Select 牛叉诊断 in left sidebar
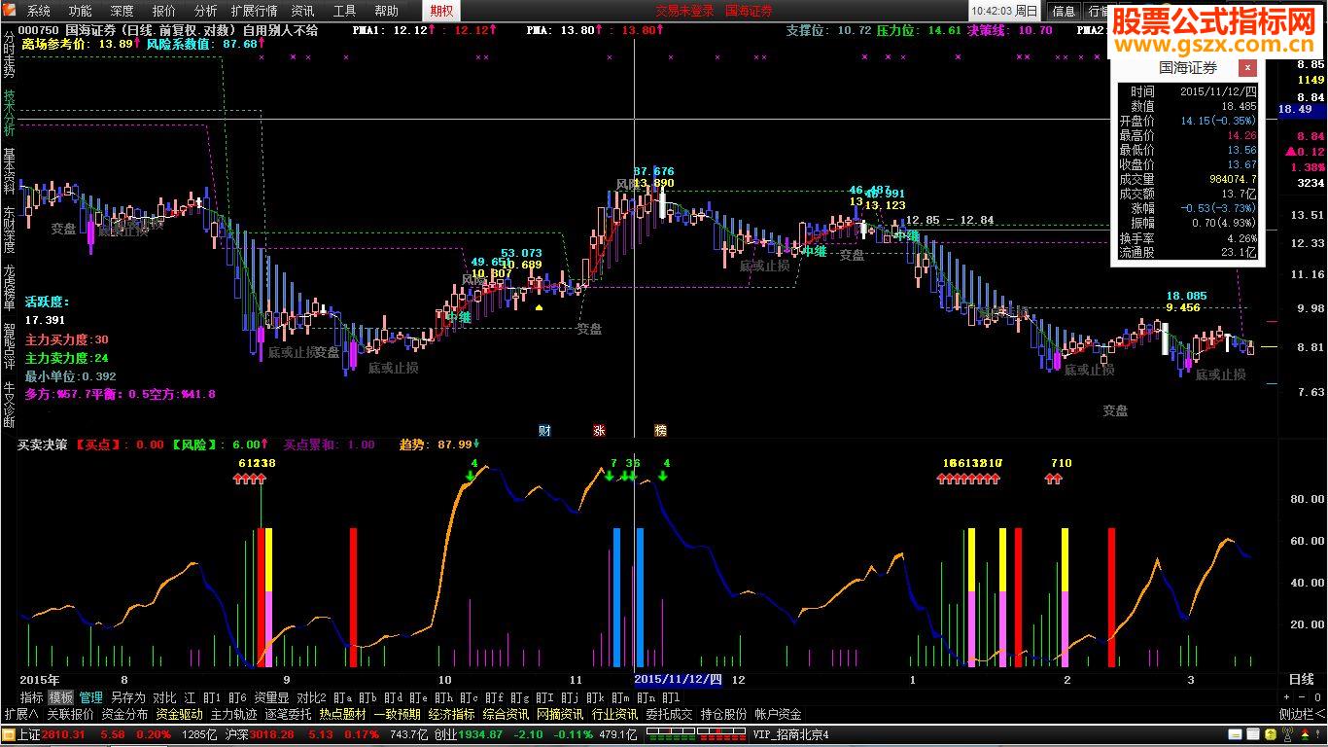Screen dimensions: 1328x747 [9, 405]
